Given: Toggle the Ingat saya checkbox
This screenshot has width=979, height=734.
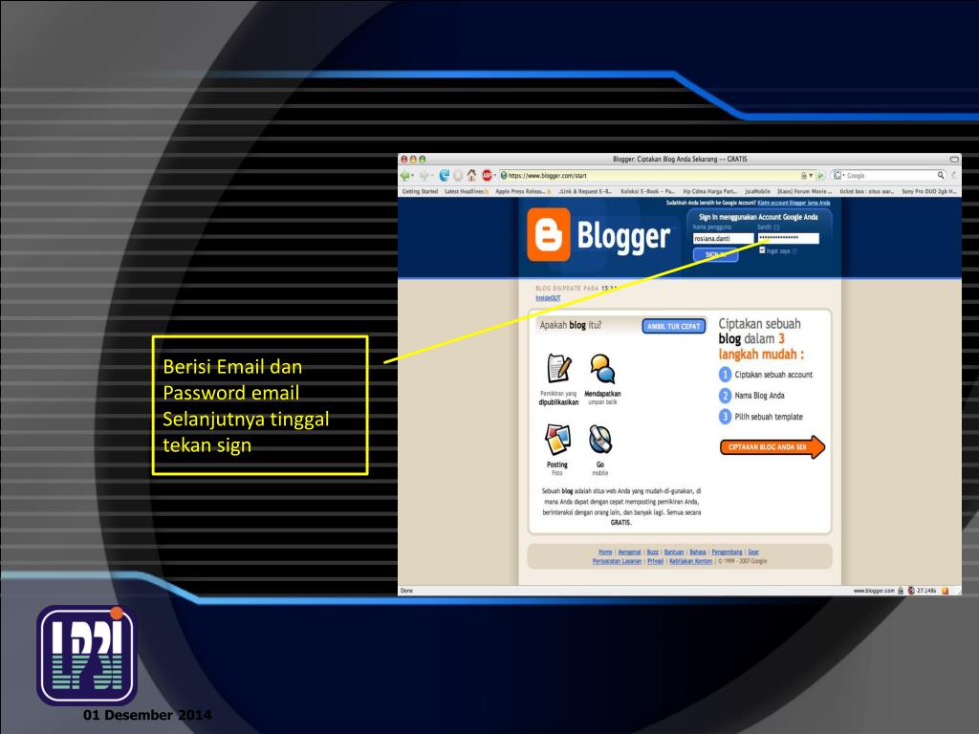Looking at the screenshot, I should pos(762,250).
